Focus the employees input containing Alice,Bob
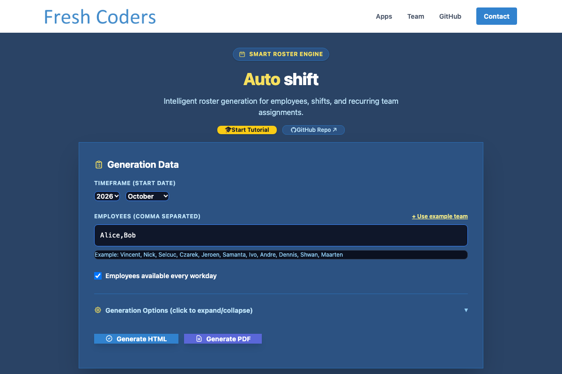This screenshot has height=374, width=562. [281, 235]
